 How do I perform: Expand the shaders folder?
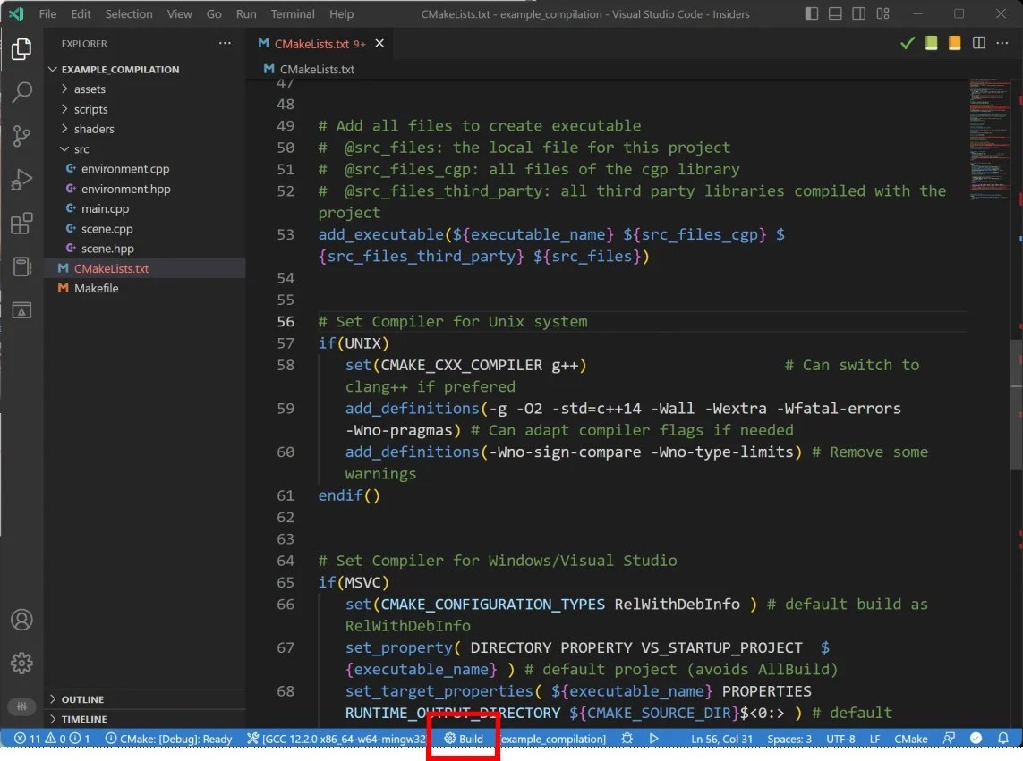94,129
